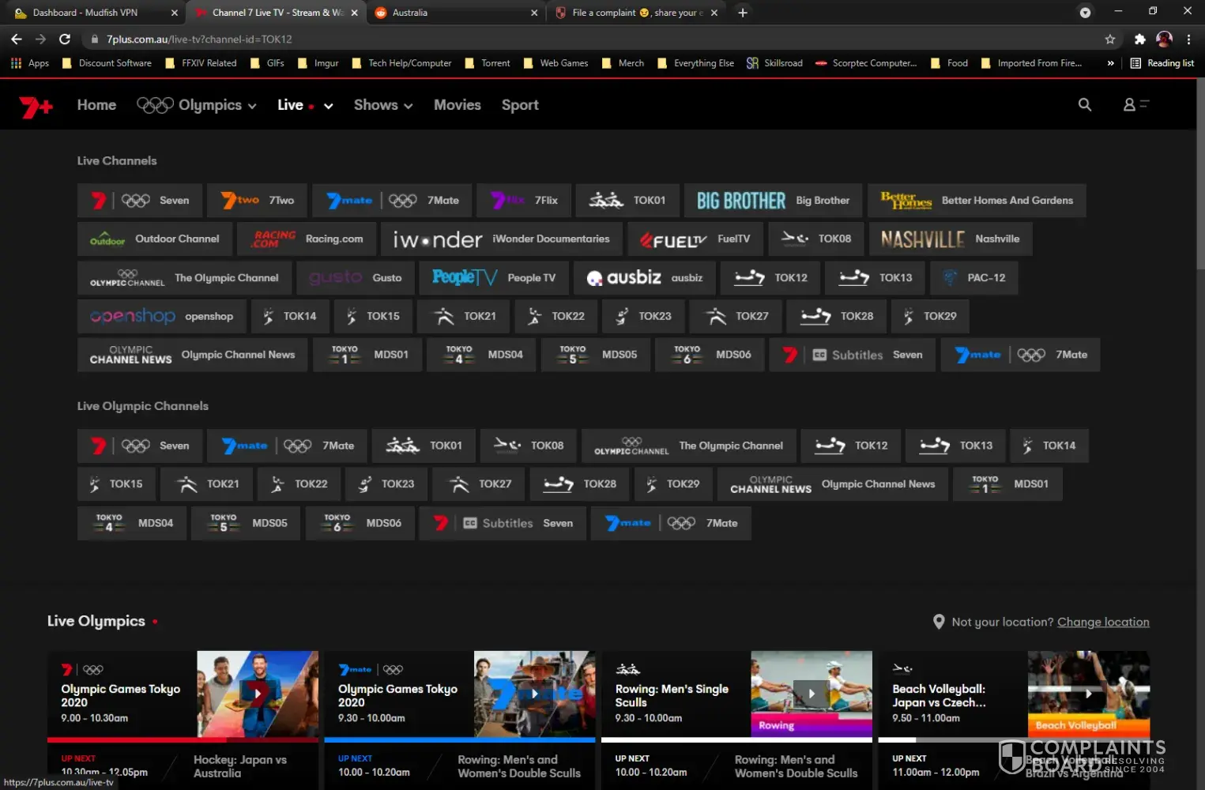Image resolution: width=1205 pixels, height=790 pixels.
Task: Open the site search magnifier icon
Action: 1084,105
